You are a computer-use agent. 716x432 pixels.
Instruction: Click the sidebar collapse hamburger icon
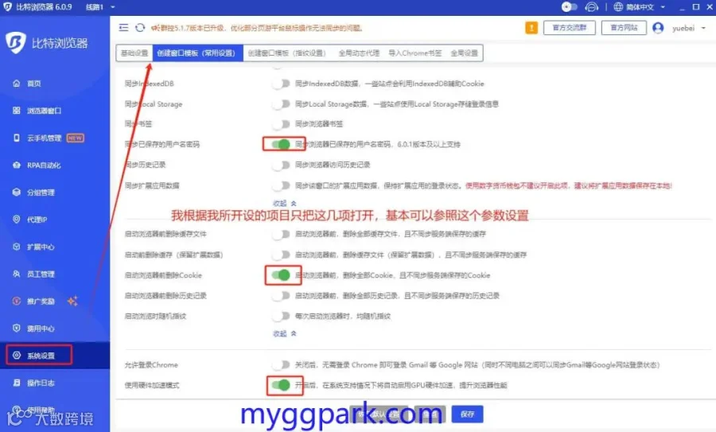pyautogui.click(x=123, y=28)
